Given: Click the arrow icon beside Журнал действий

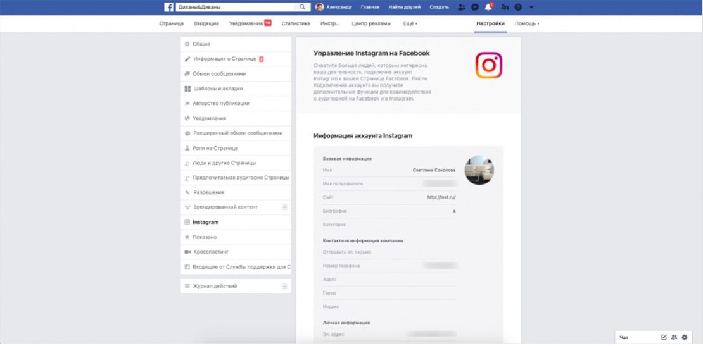Looking at the screenshot, I should (x=284, y=286).
